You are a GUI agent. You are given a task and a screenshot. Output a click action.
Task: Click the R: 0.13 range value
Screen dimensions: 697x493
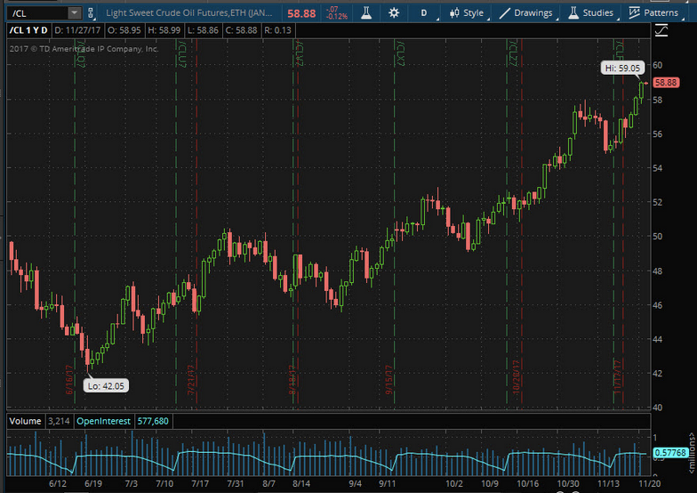point(277,30)
